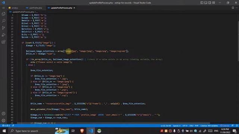239x134 pixels.
Task: Click the $allowed_image_extentions variable on line 22
Action: click(40, 51)
